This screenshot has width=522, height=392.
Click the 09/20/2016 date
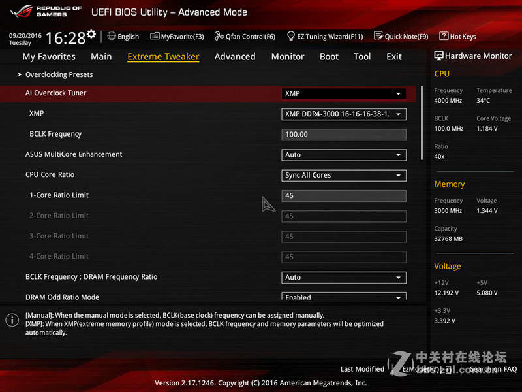tap(25, 35)
